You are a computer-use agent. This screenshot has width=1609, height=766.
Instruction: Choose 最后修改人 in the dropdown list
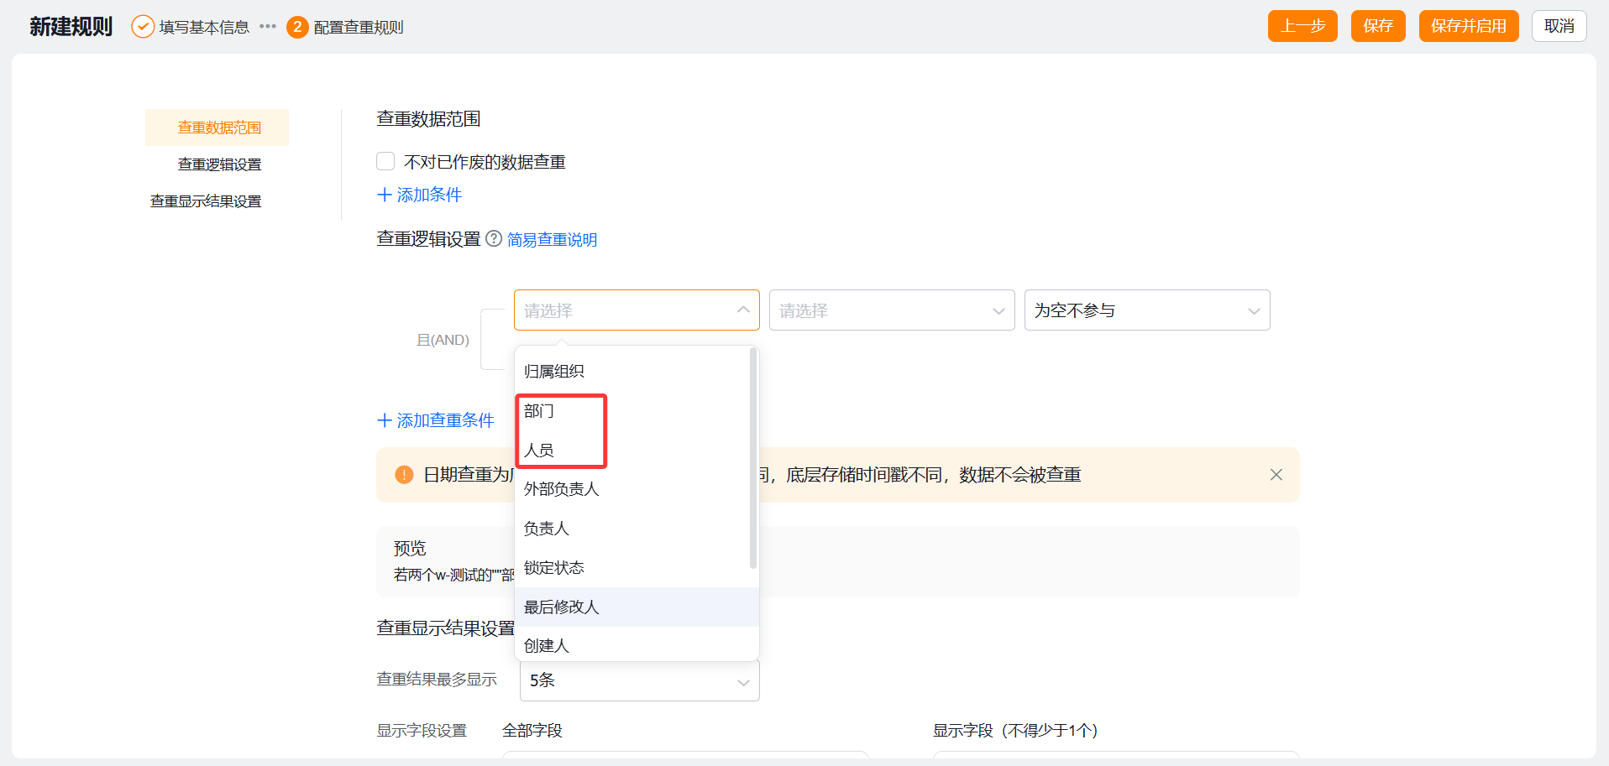tap(561, 607)
